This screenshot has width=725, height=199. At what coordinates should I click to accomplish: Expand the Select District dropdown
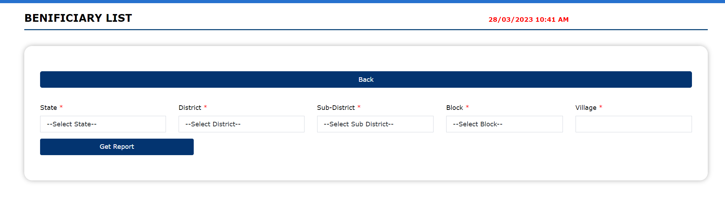(241, 124)
